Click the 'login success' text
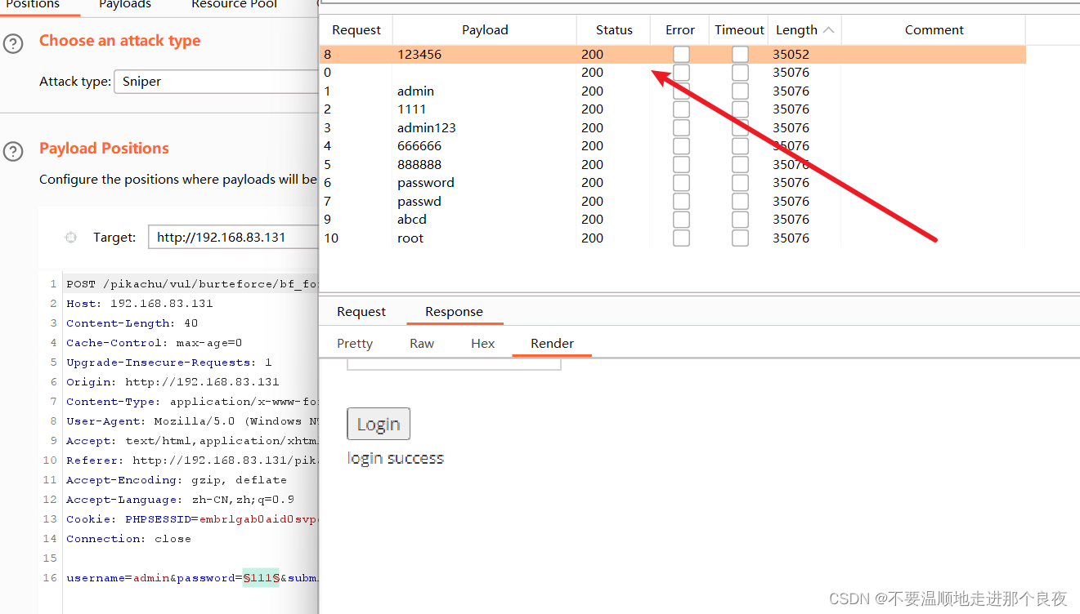Screen dimensions: 1080x614 tap(396, 458)
